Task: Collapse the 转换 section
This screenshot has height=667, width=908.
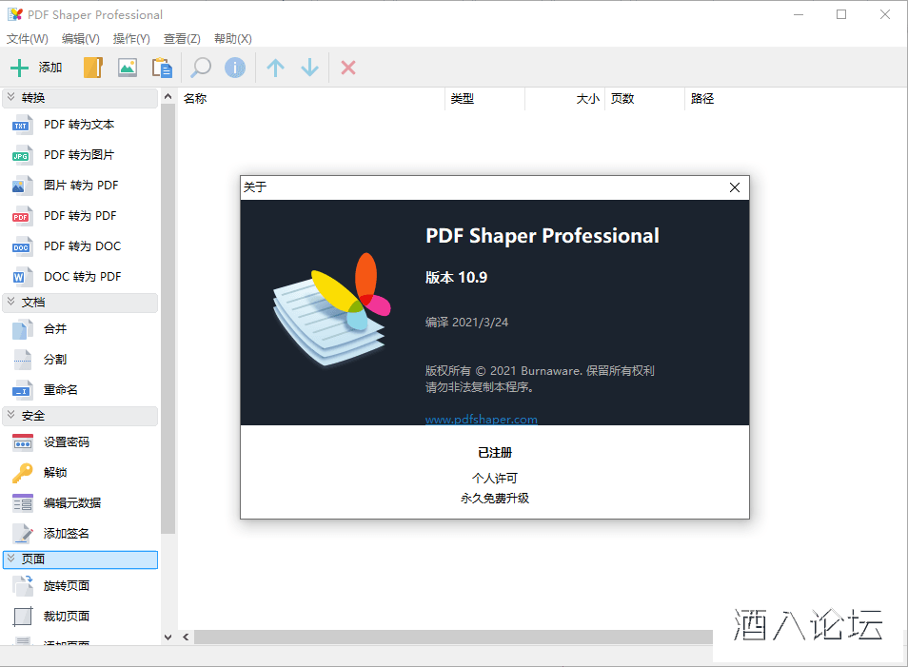Action: click(80, 98)
